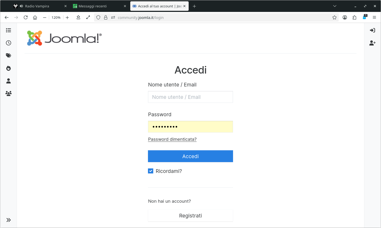This screenshot has height=228, width=381.
Task: Click the flame popular icon in sidebar
Action: tap(8, 68)
